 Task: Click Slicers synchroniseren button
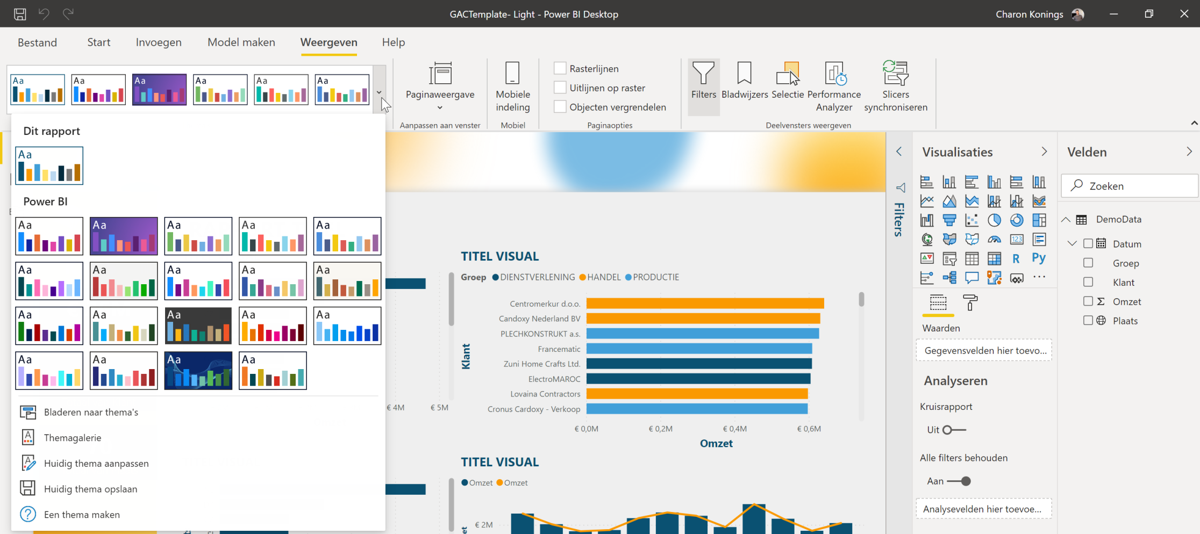pos(896,86)
